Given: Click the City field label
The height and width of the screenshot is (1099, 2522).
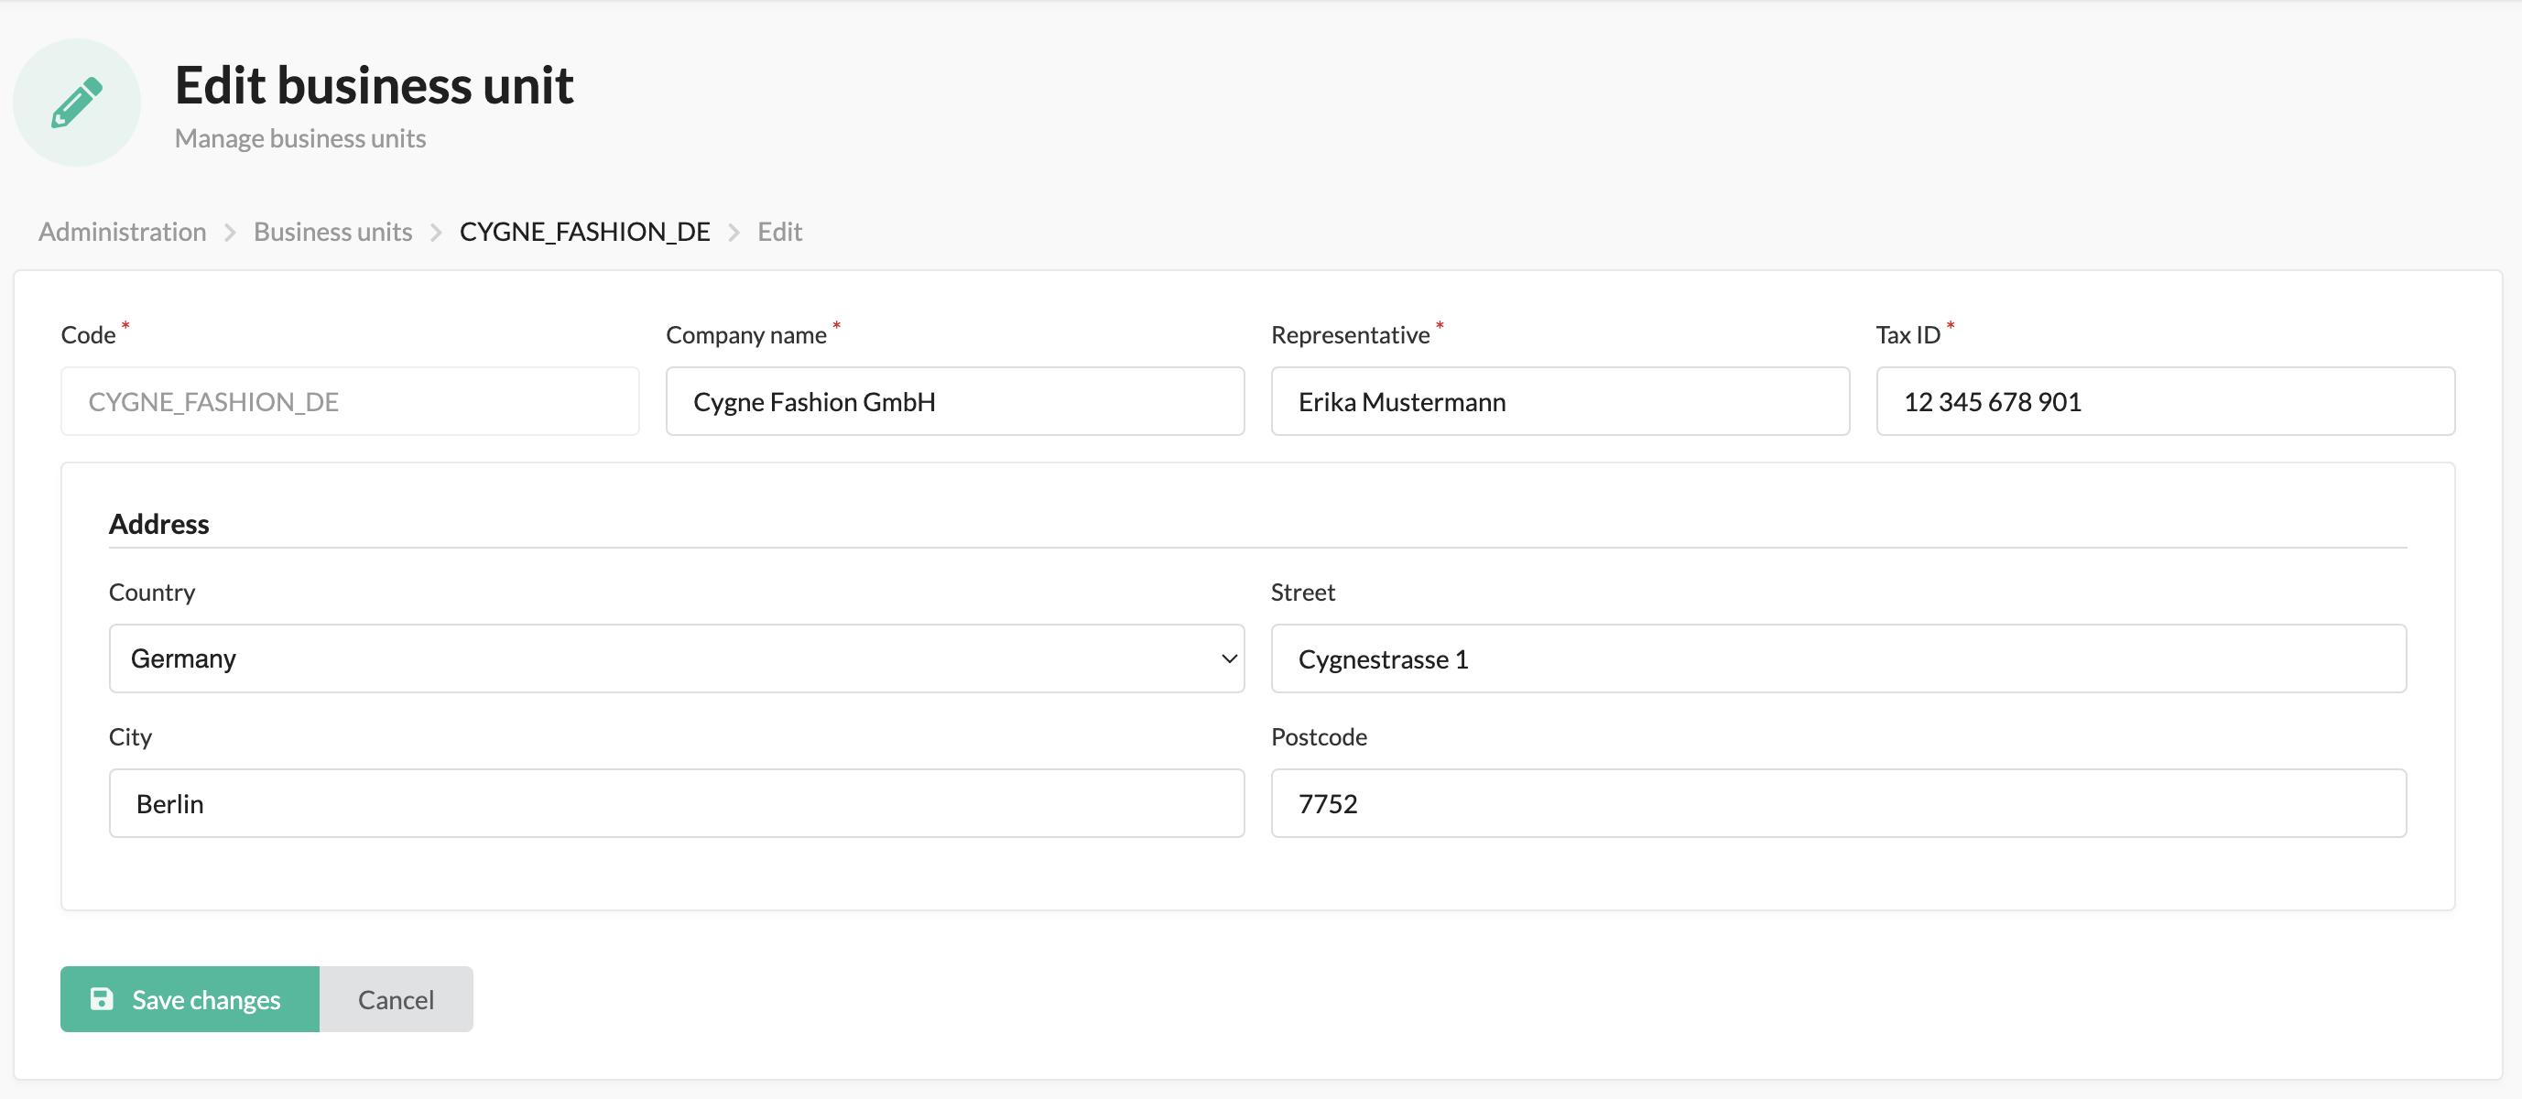Looking at the screenshot, I should 130,736.
